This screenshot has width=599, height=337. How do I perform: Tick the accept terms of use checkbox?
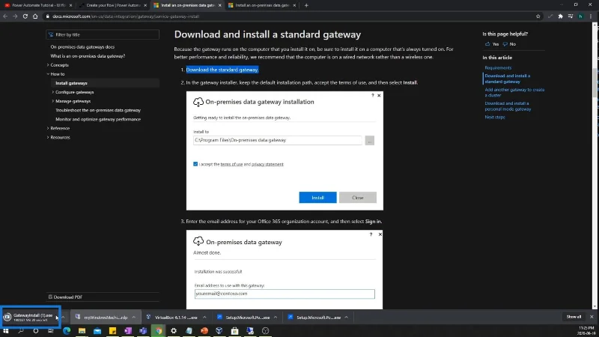[x=195, y=164]
